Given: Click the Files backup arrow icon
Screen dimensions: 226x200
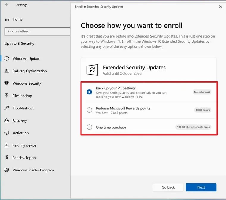Looking at the screenshot, I should (7, 96).
